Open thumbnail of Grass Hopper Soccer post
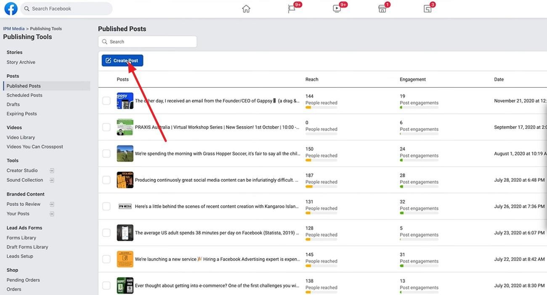This screenshot has height=295, width=547. tap(125, 154)
